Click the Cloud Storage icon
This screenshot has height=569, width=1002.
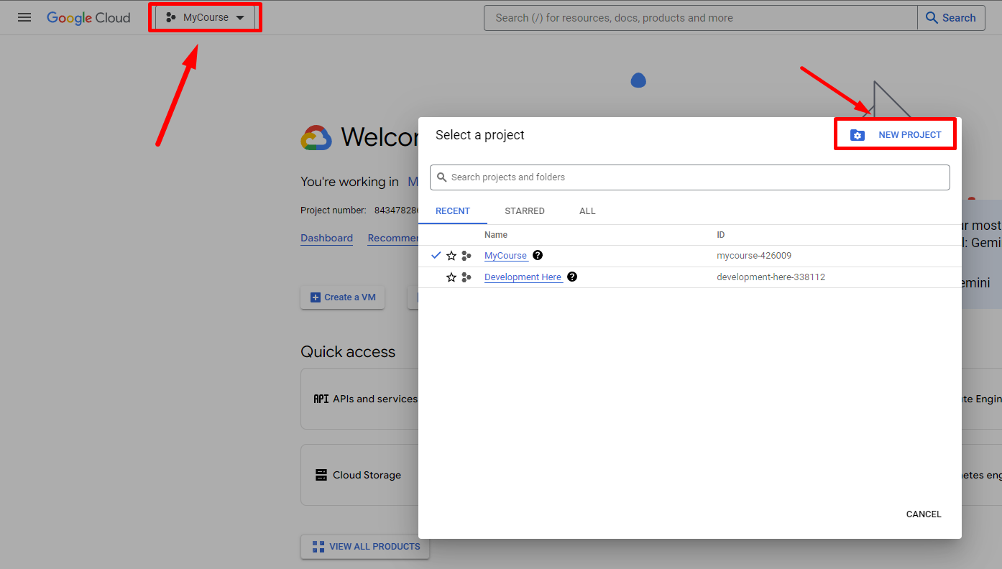point(321,475)
